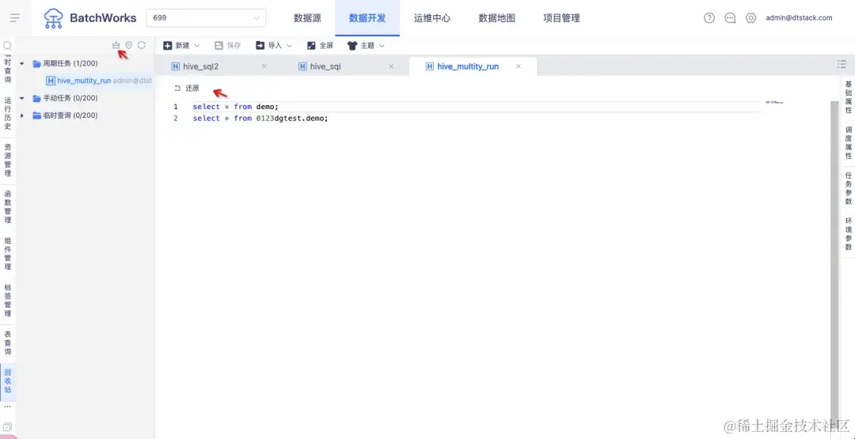
Task: Click the 周期任务 (1/200) folder label
Action: point(70,64)
